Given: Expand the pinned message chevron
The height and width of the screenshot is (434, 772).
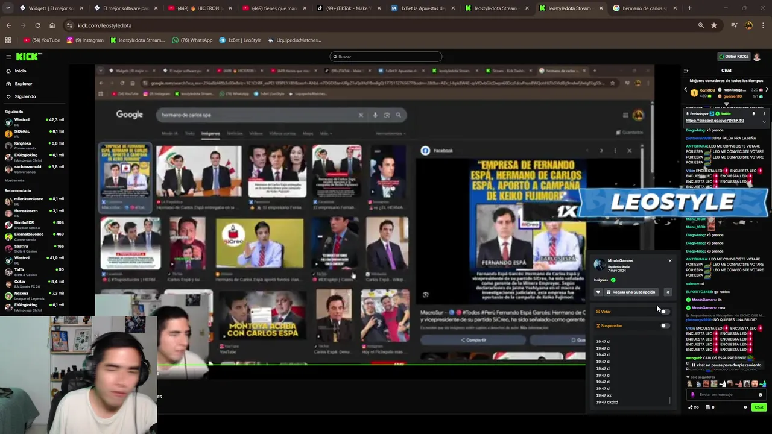Looking at the screenshot, I should pos(764,122).
